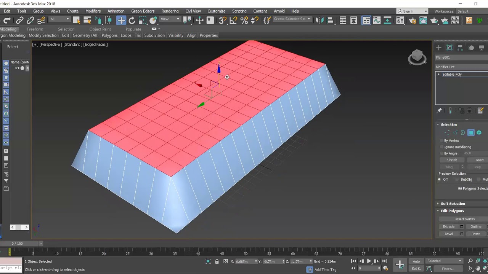This screenshot has height=274, width=488.
Task: Switch to the Freeform ribbon tab
Action: [35, 29]
